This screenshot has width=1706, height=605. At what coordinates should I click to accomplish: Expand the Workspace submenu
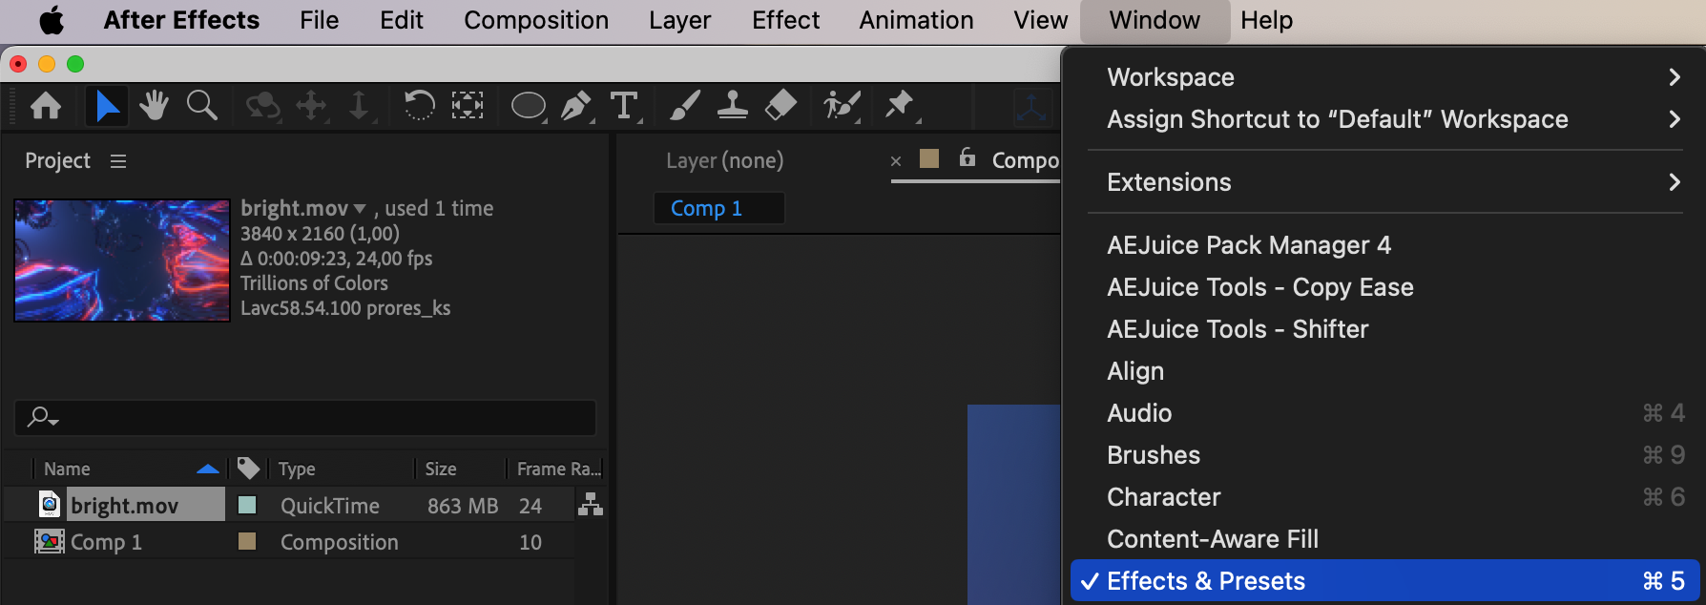click(x=1171, y=77)
